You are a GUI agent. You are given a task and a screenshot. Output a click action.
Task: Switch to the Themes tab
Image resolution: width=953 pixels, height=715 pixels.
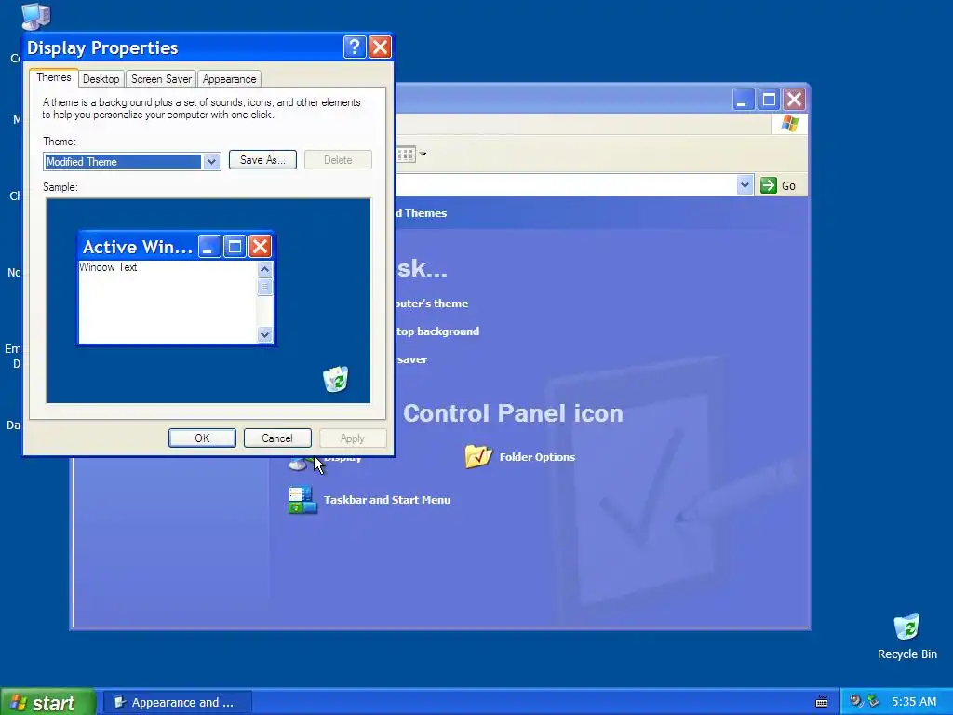click(x=53, y=78)
